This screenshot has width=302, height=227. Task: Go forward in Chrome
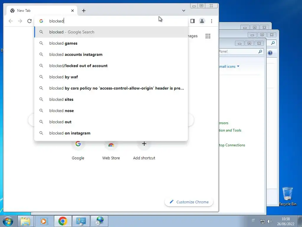click(20, 21)
